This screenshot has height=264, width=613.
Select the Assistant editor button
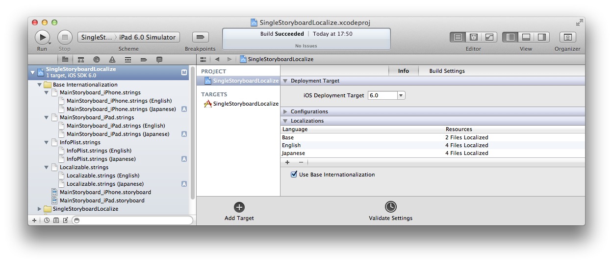tap(474, 37)
